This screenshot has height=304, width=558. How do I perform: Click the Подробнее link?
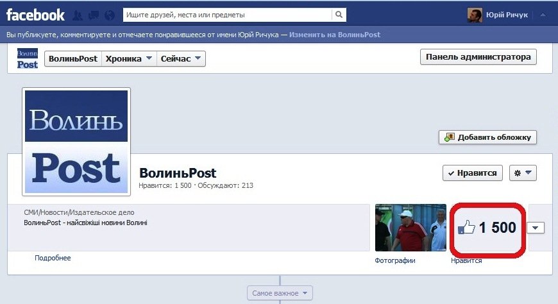click(x=53, y=258)
